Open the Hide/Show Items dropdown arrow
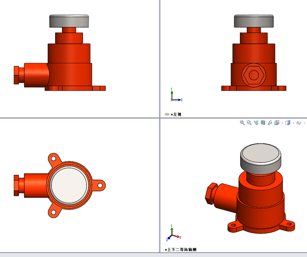This screenshot has height=257, width=307. [304, 123]
